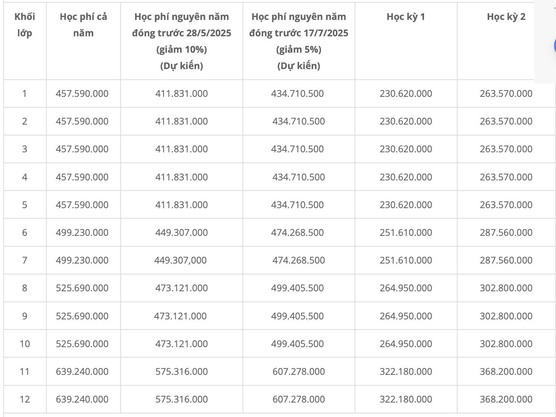Image resolution: width=556 pixels, height=417 pixels.
Task: Click grade 2 10%-discount fee 411.831.000
Action: pos(182,121)
